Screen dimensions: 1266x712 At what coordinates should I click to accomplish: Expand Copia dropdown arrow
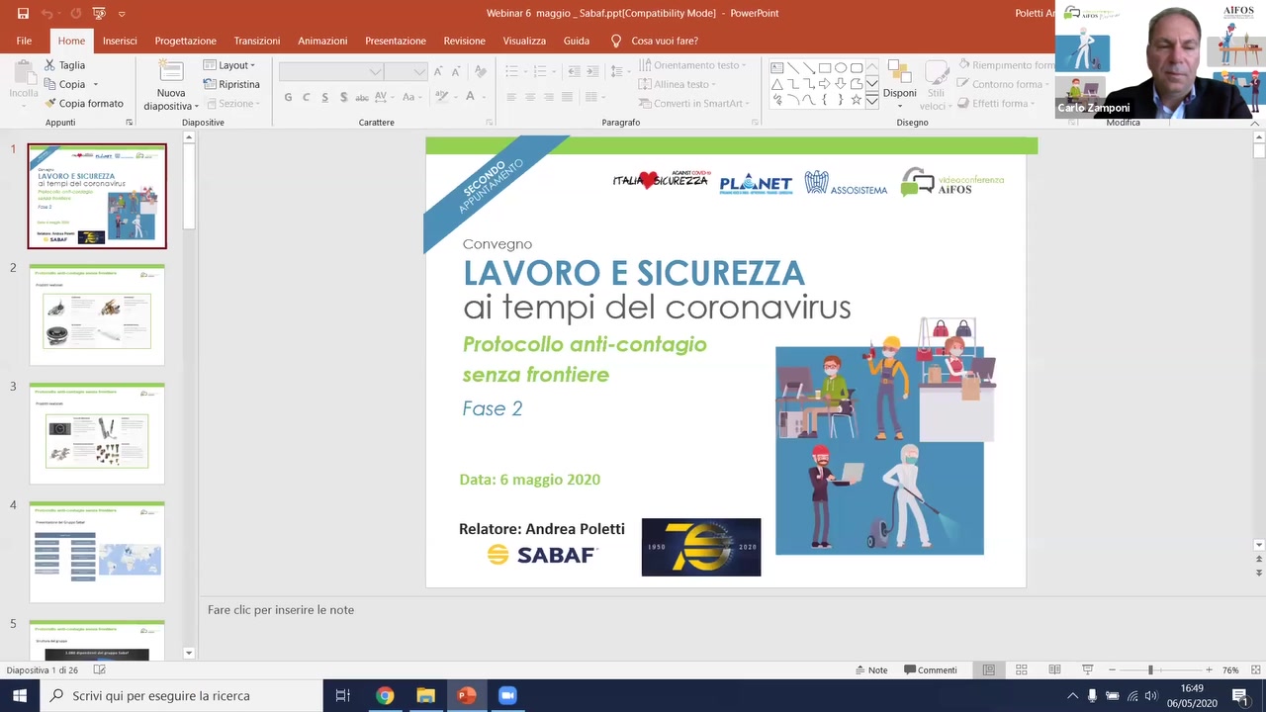click(x=96, y=84)
